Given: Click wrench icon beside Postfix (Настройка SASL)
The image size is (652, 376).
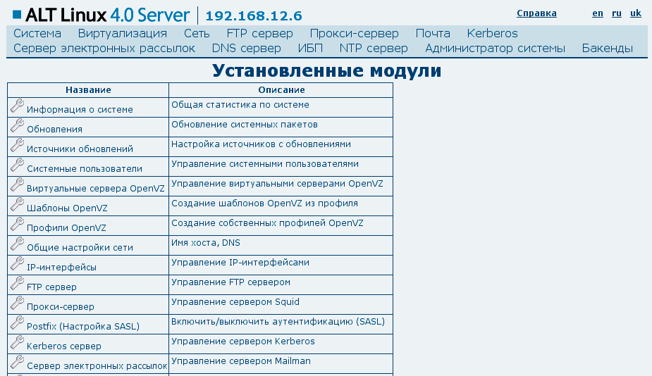Looking at the screenshot, I should (17, 322).
